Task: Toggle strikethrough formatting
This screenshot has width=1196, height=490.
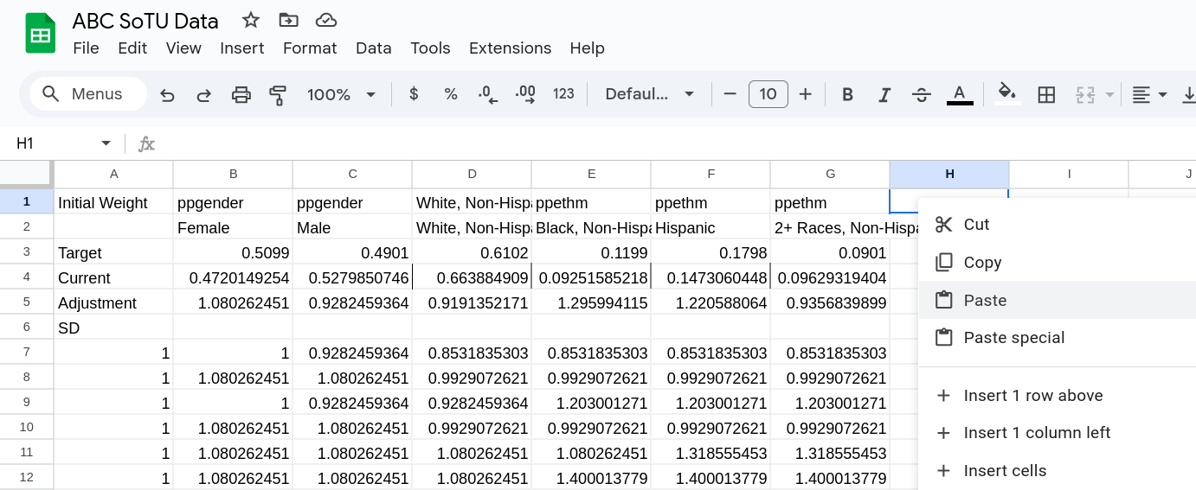Action: point(922,94)
